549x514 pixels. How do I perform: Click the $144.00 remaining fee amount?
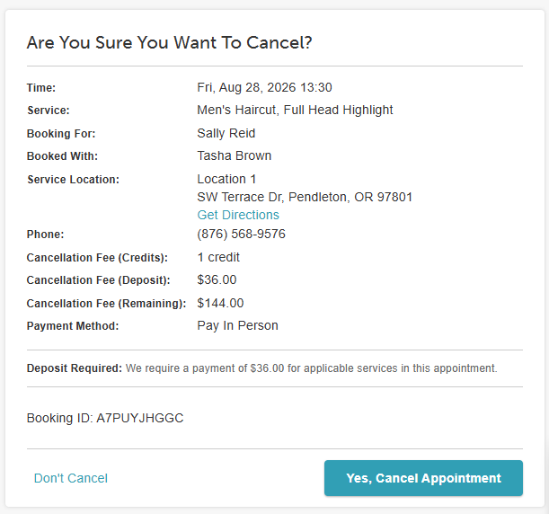(220, 303)
